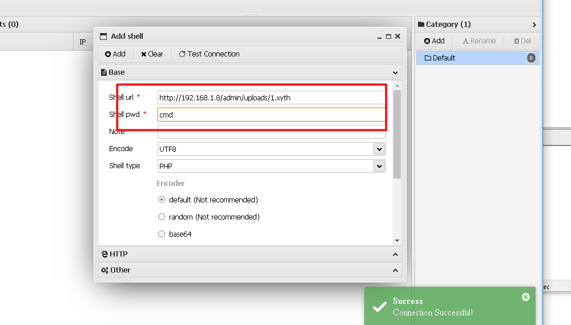
Task: Click into the Note input field
Action: coord(271,132)
